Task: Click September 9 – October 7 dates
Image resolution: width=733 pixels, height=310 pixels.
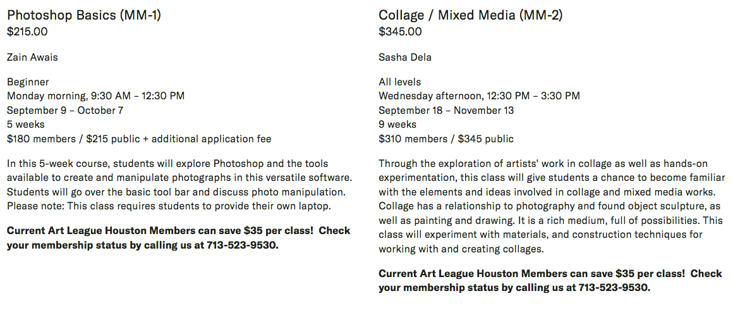Action: click(x=65, y=111)
